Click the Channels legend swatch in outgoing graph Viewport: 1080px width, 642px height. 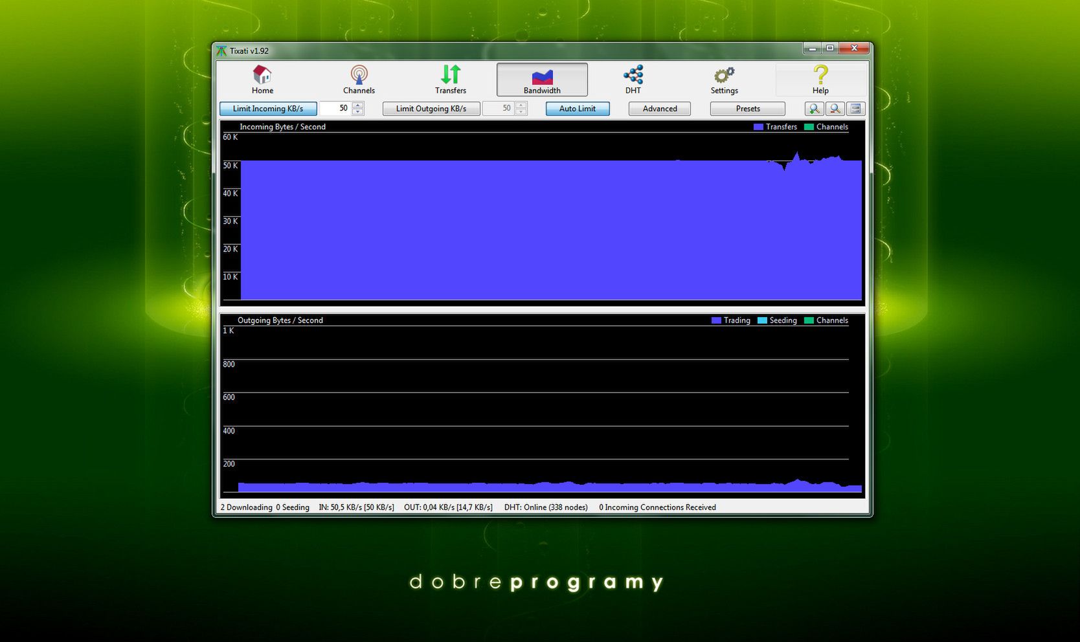tap(809, 320)
